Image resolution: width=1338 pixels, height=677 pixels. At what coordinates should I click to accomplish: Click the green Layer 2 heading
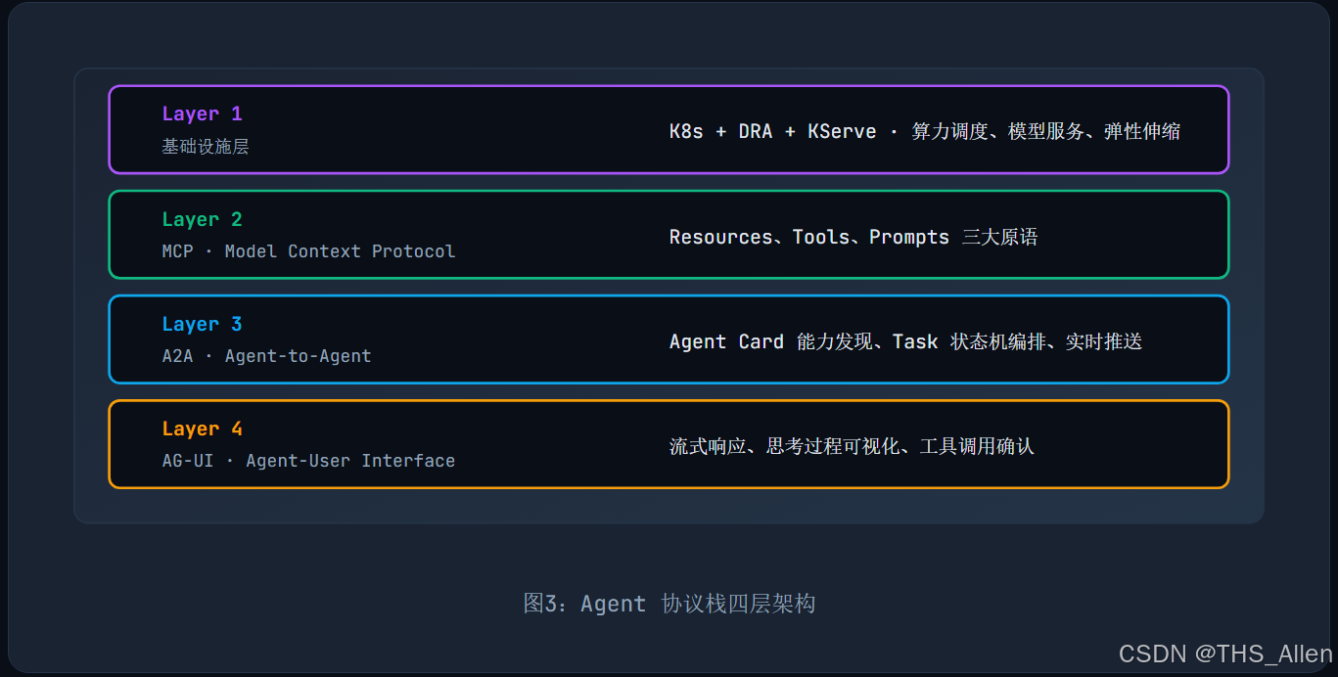tap(203, 219)
